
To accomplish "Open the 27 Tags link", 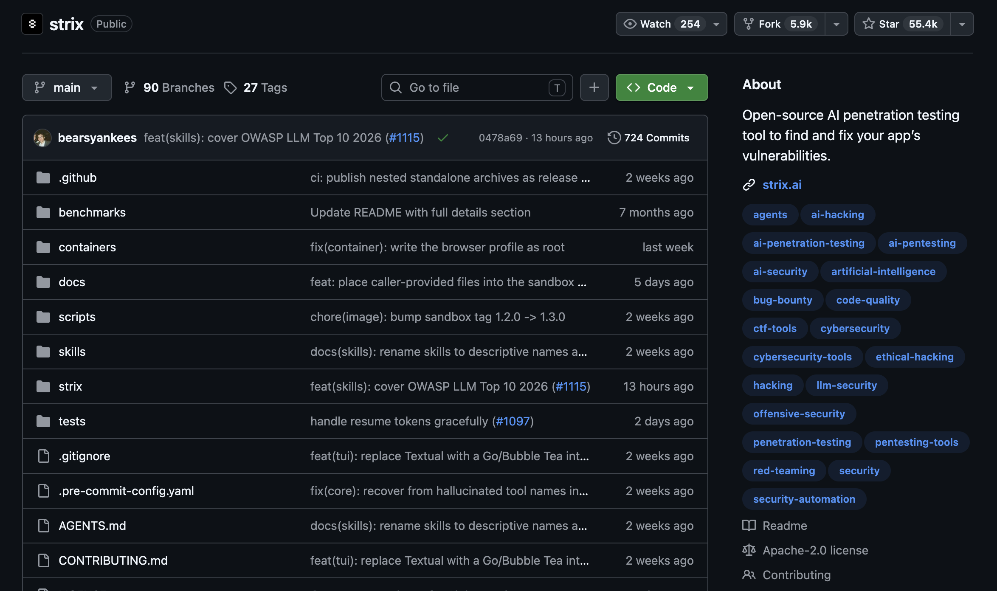I will pos(256,87).
